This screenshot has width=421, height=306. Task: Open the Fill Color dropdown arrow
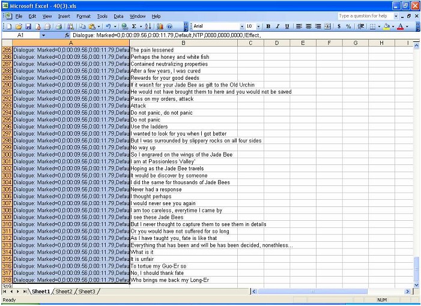393,26
